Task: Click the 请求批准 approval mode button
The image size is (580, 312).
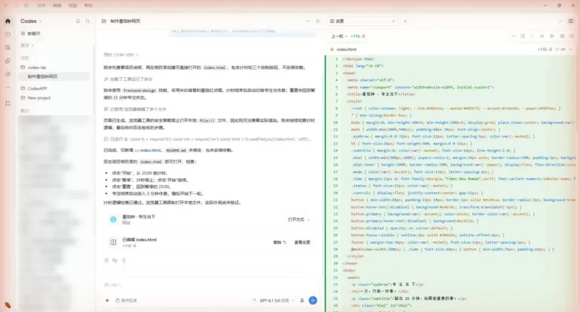Action: [x=126, y=301]
